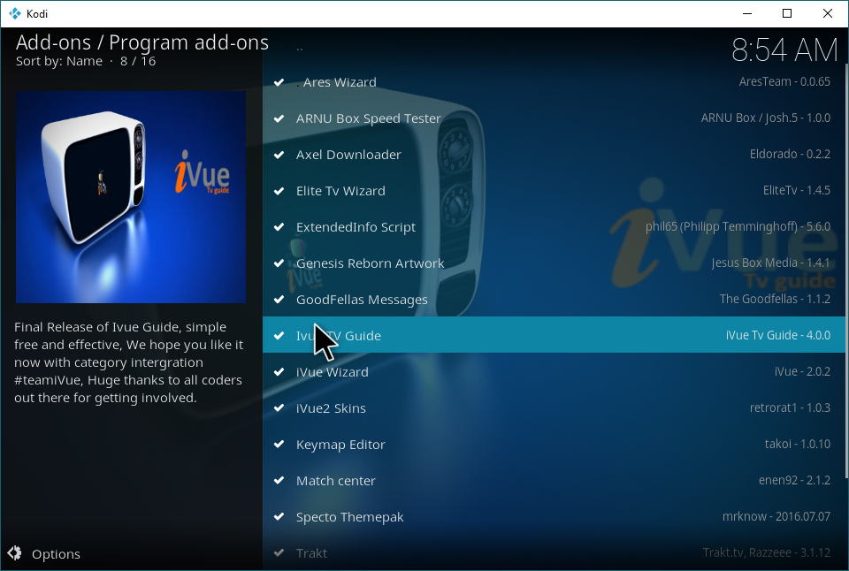Click the Options button label
The height and width of the screenshot is (571, 849).
[56, 554]
